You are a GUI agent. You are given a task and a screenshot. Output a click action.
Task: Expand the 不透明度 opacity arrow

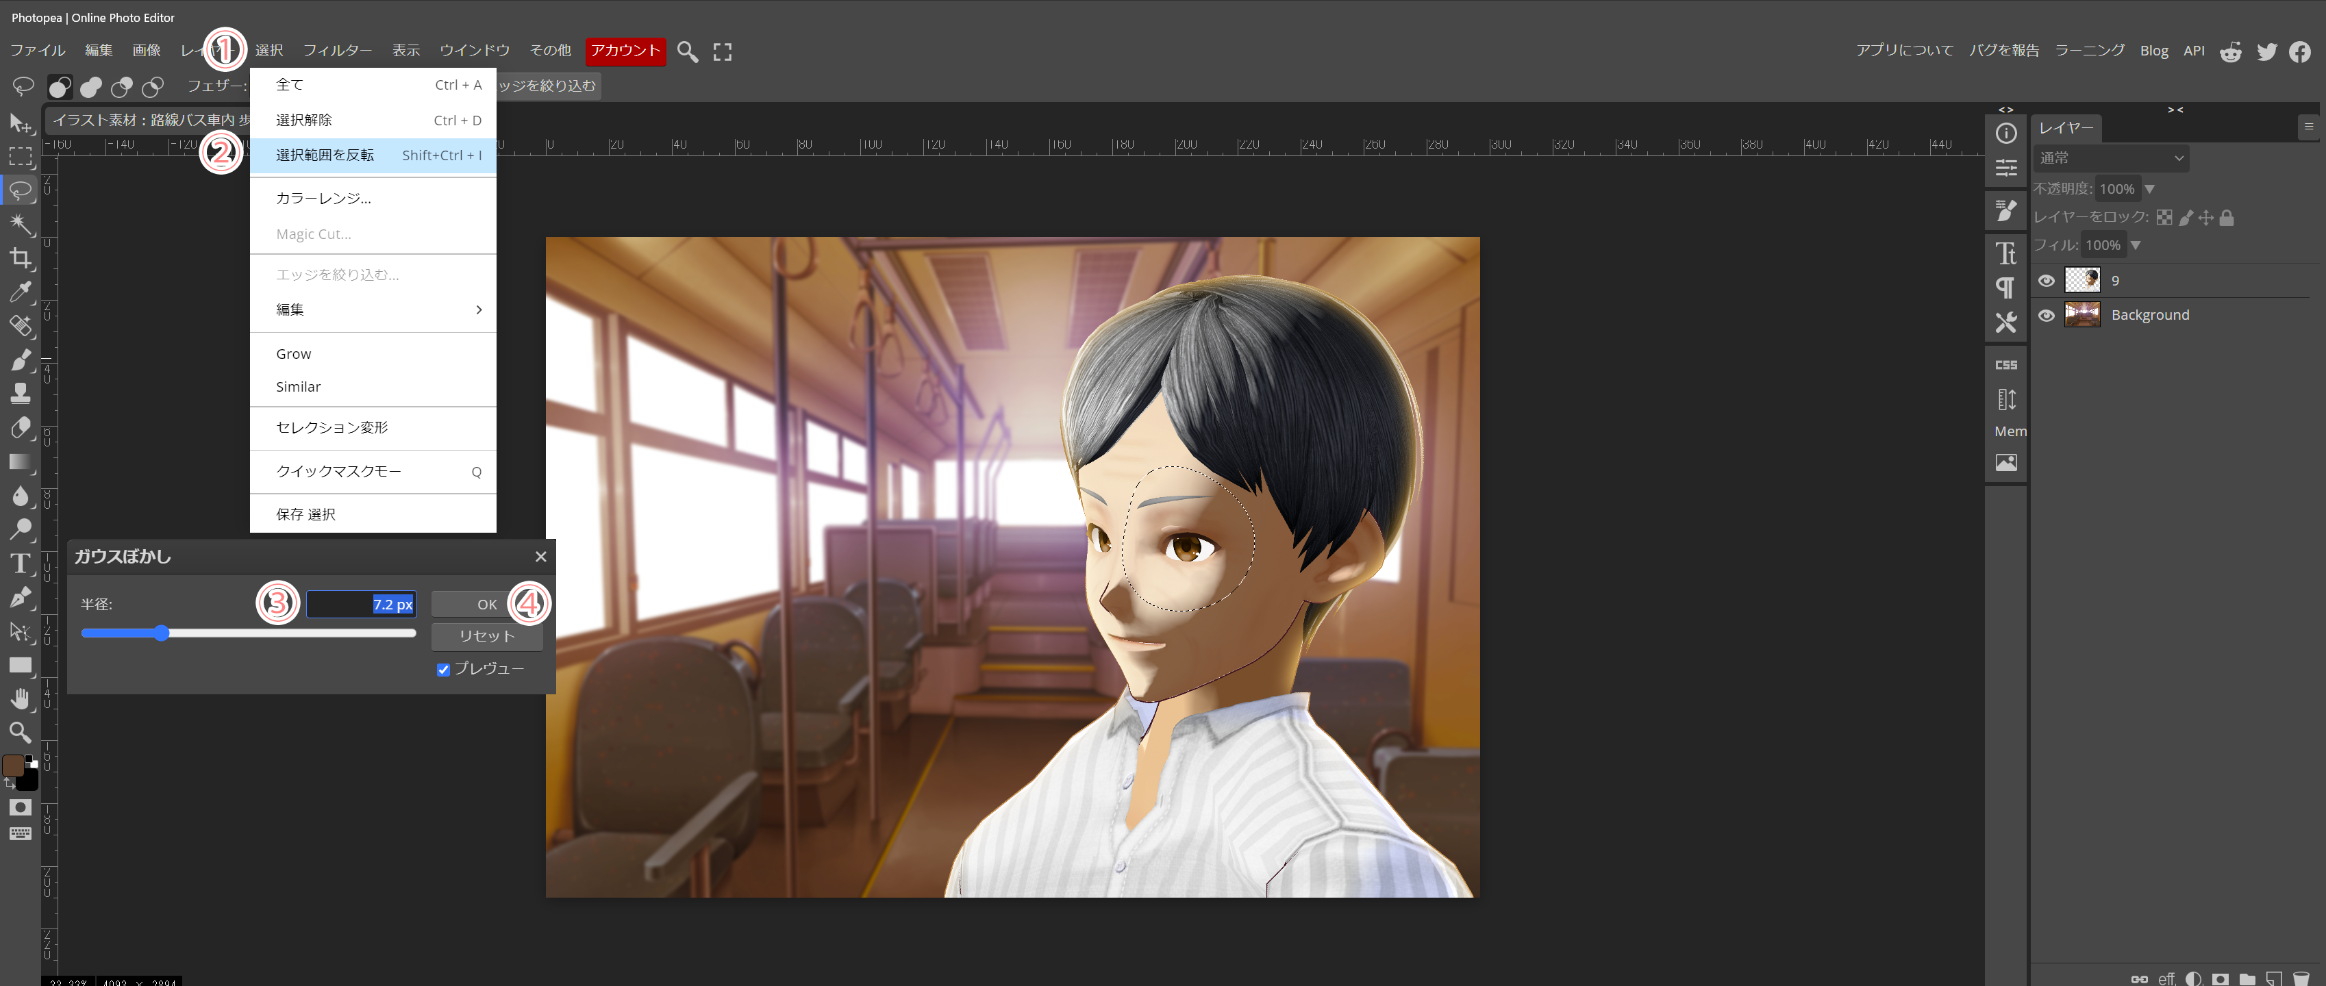click(x=2149, y=189)
